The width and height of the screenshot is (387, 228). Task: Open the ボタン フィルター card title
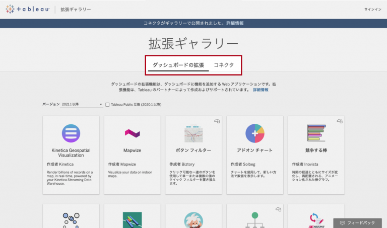[193, 150]
